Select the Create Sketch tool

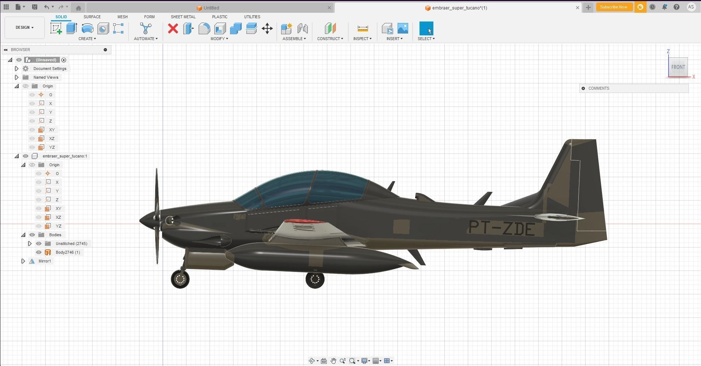pyautogui.click(x=56, y=28)
